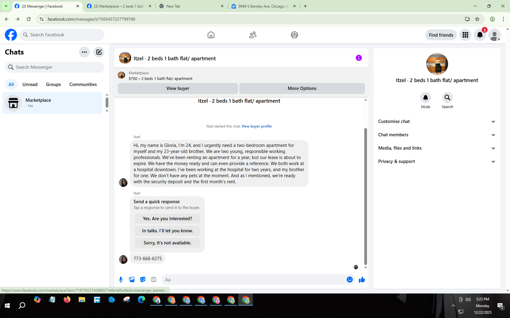The height and width of the screenshot is (318, 510).
Task: Mute this conversation bell icon
Action: click(x=426, y=98)
